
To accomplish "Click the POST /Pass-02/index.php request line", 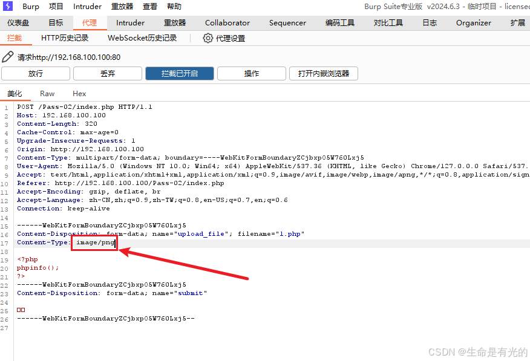I will pyautogui.click(x=85, y=106).
